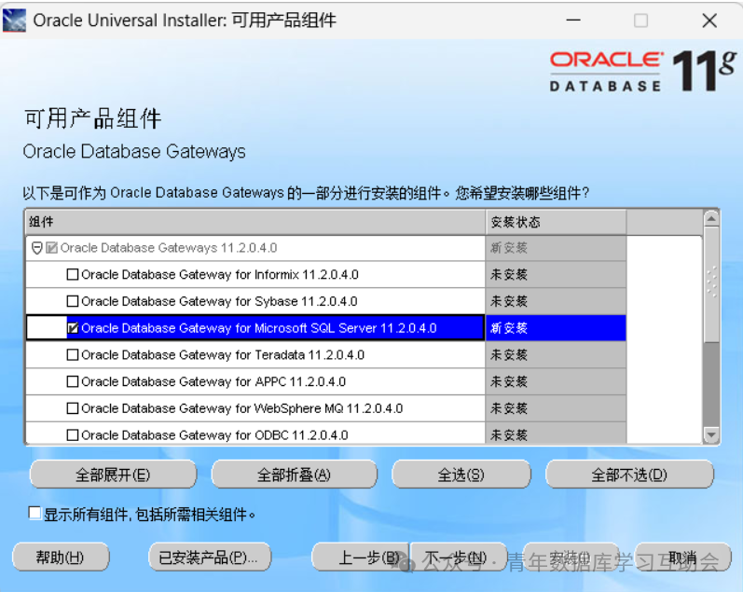Cancel installation with 取消 button
Screen dimensions: 743x592
(682, 558)
